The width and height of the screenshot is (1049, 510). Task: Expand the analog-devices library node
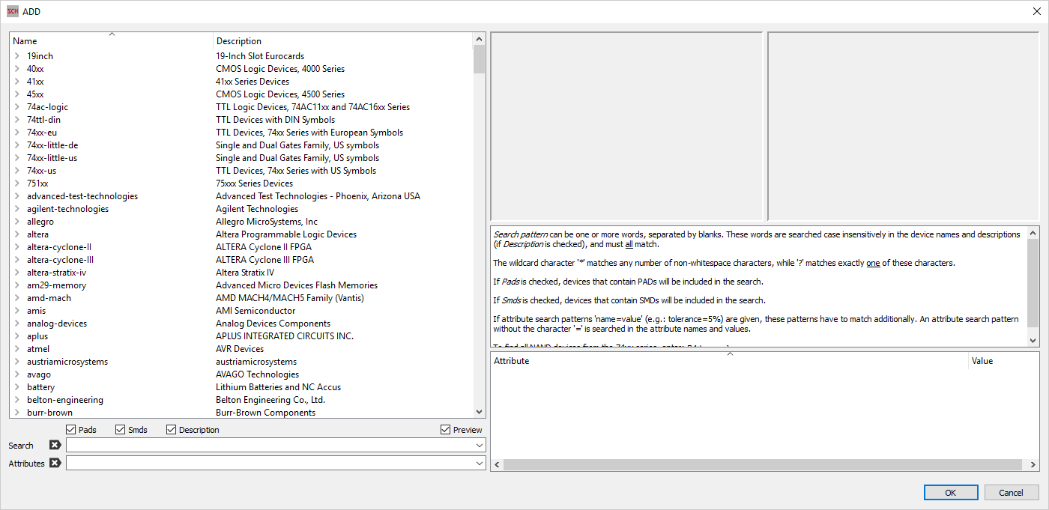16,324
